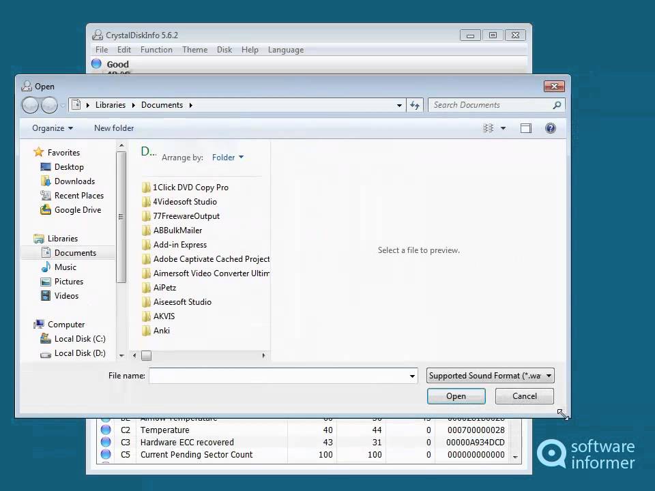
Task: Click the arrow after Libraries in breadcrumb
Action: [133, 105]
